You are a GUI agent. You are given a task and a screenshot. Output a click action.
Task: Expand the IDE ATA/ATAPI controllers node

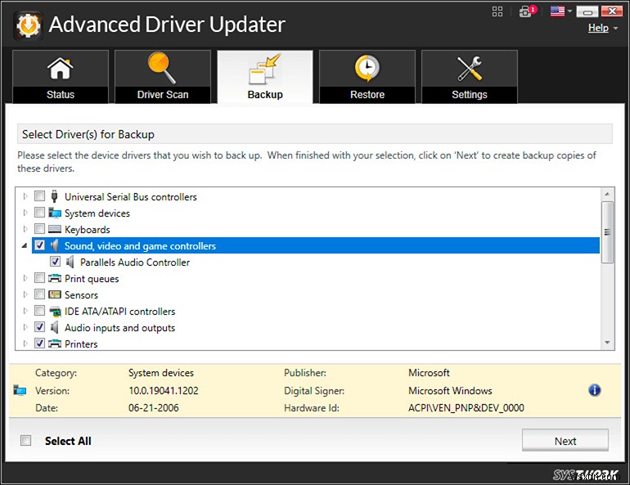(25, 311)
